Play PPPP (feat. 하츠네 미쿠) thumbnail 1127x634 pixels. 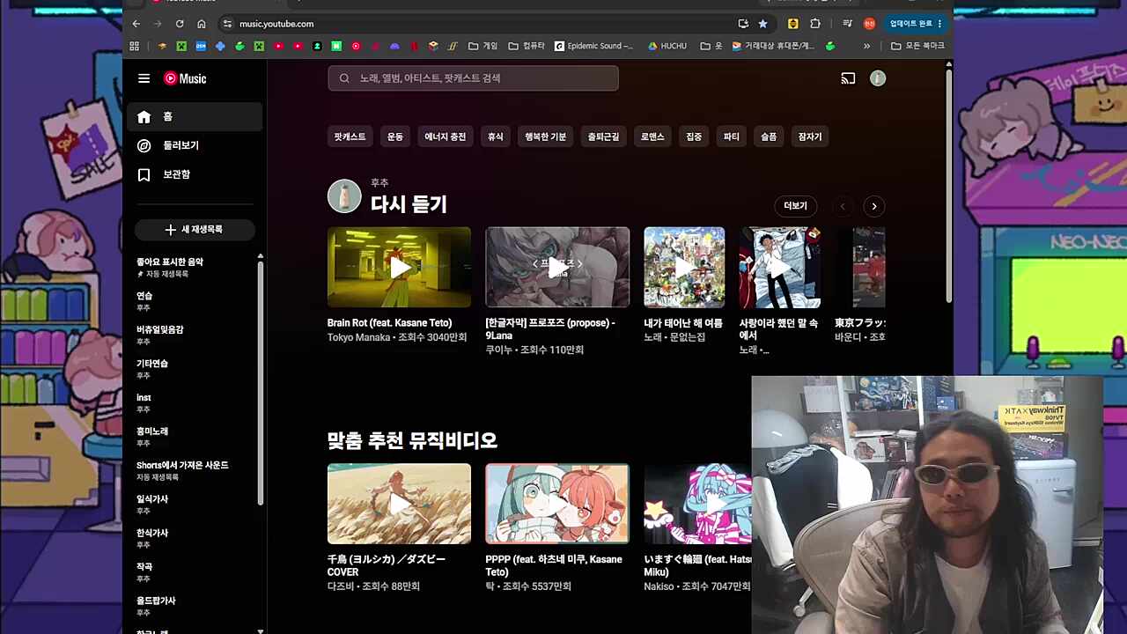(x=557, y=504)
